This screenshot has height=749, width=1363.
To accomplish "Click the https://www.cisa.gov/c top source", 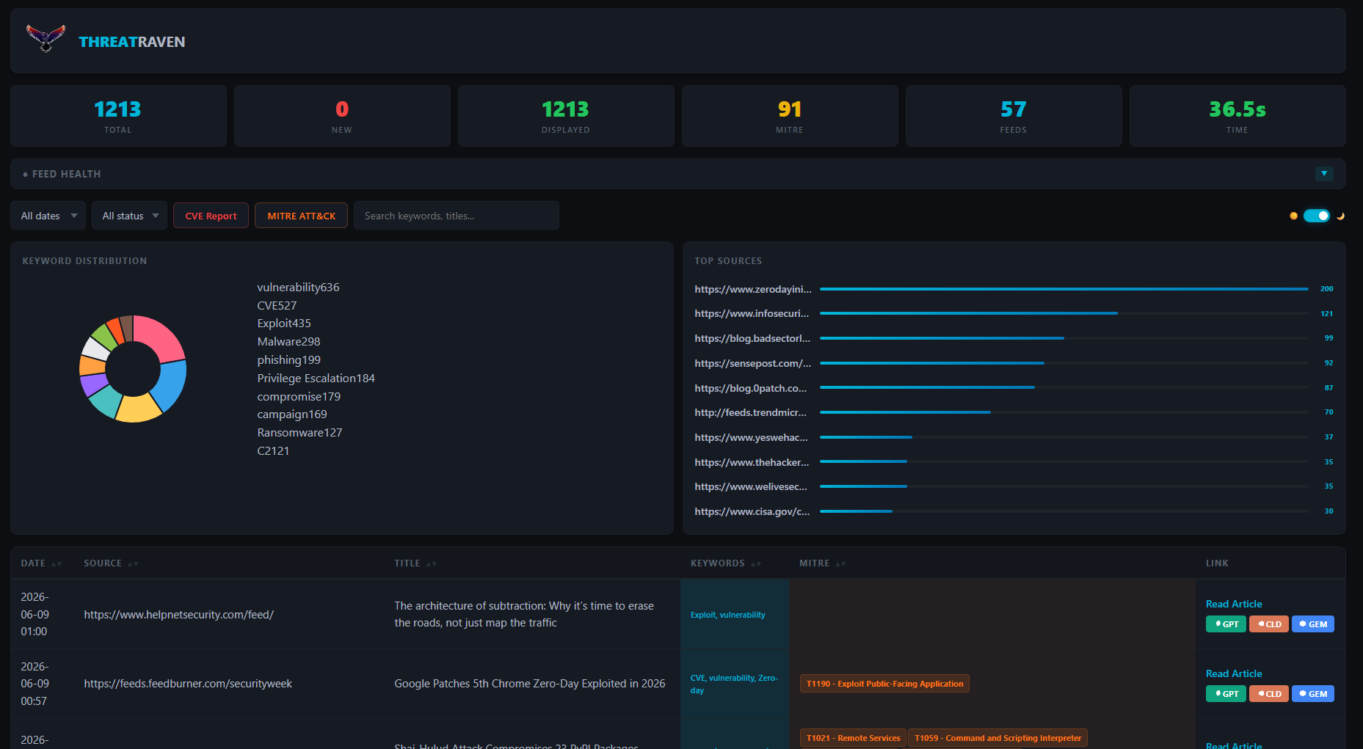I will tap(752, 511).
